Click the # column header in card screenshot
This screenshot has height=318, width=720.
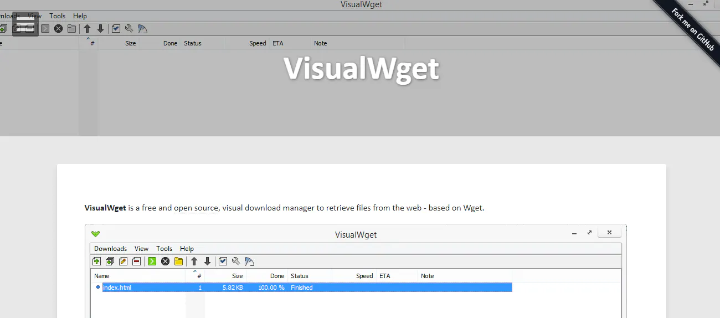[199, 276]
